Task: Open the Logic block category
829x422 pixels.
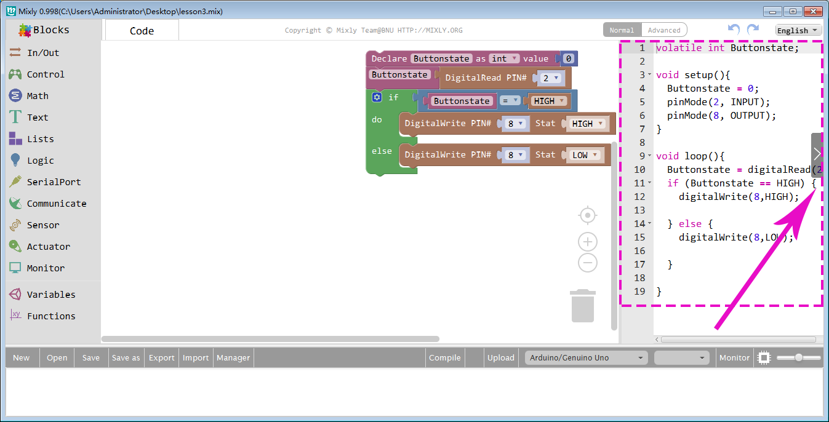Action: tap(41, 161)
